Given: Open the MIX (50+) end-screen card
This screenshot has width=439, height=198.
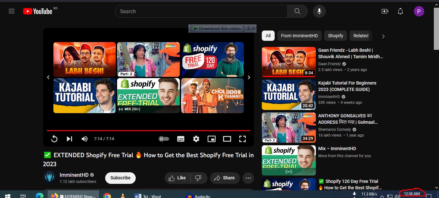Looking at the screenshot, I should [x=148, y=95].
